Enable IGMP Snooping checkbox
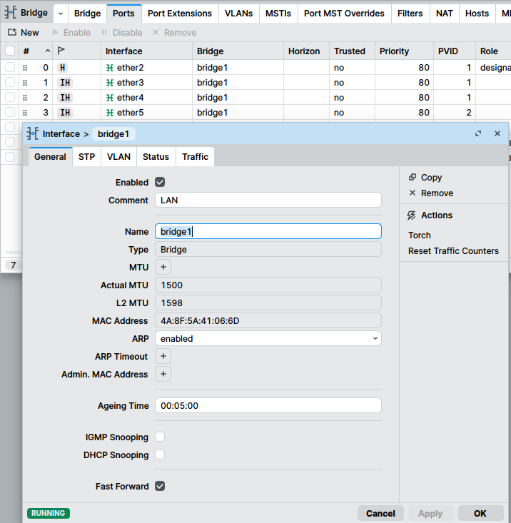This screenshot has height=523, width=511. click(160, 437)
